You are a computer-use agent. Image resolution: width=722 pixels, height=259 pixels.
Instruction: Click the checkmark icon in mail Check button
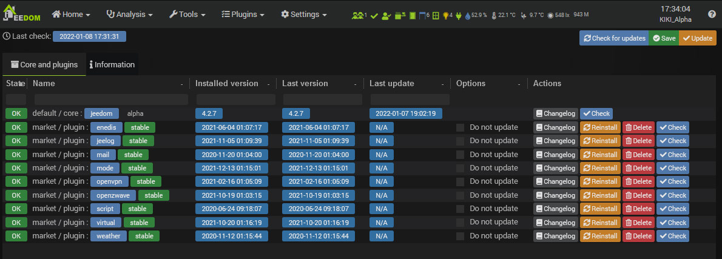pyautogui.click(x=663, y=155)
